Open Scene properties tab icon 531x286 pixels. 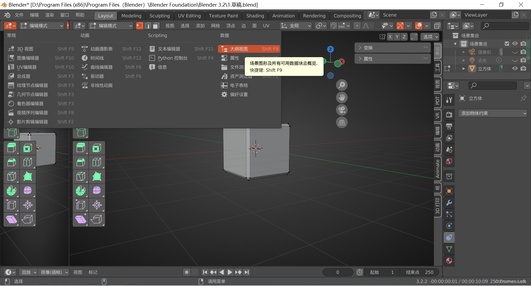tap(449, 149)
